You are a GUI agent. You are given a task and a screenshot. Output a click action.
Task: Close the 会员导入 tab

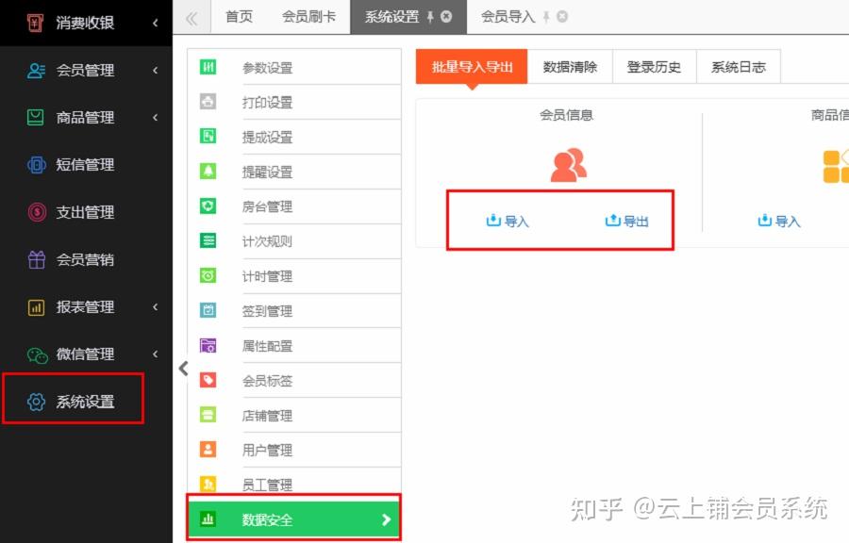coord(562,17)
